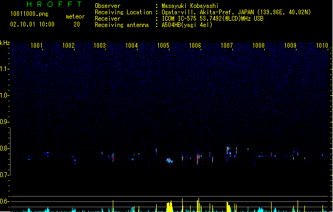This screenshot has height=212, width=333.
Task: Click time marker 1010
Action: [322, 46]
